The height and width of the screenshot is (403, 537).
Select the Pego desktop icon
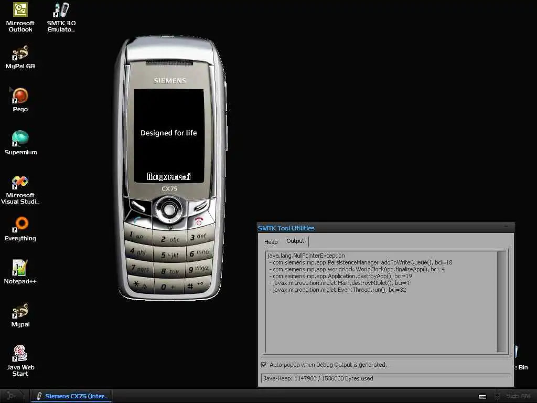[20, 100]
